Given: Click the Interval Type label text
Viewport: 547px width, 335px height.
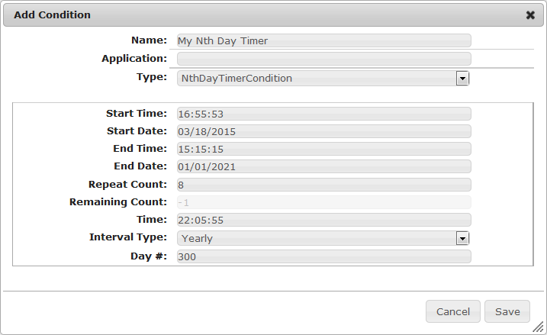Looking at the screenshot, I should [127, 237].
